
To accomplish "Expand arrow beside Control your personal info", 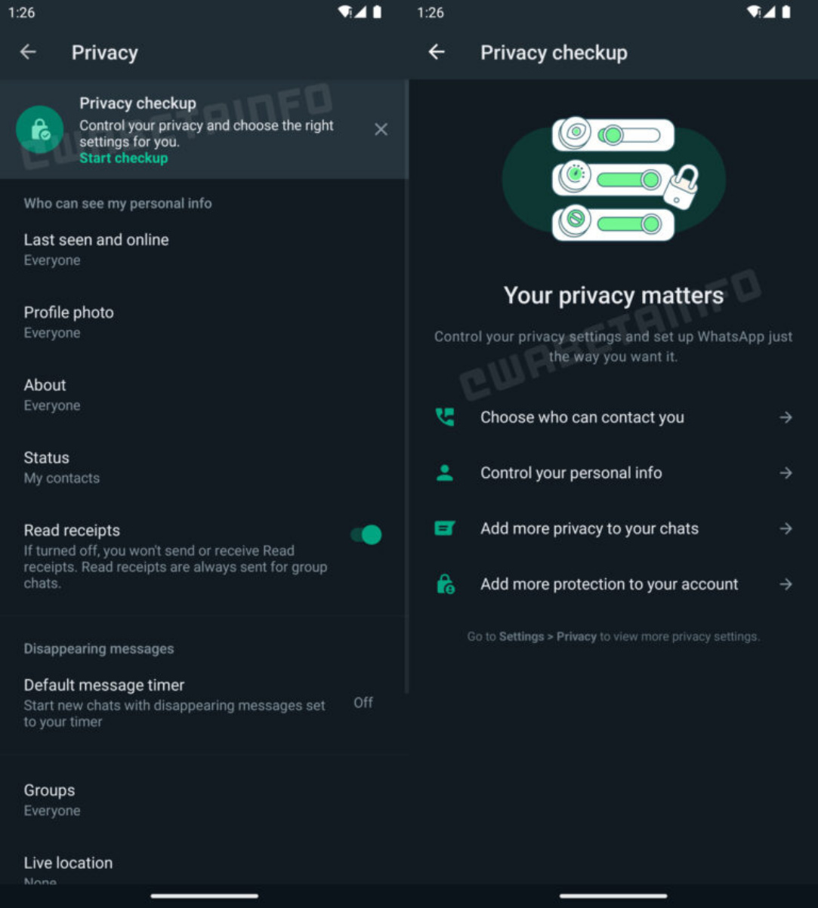I will (x=786, y=473).
